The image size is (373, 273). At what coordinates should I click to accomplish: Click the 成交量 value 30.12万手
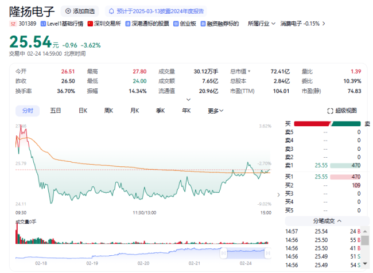206,71
